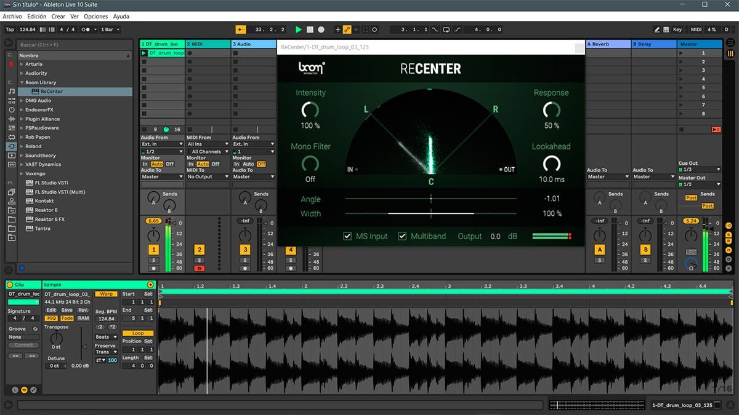Click the Intensity knob in ReCenter
The image size is (739, 415).
[x=310, y=111]
